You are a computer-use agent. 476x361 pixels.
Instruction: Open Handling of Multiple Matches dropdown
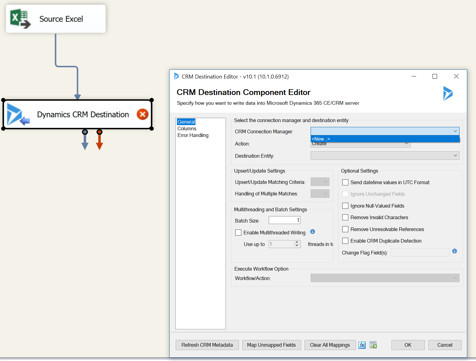coord(320,193)
